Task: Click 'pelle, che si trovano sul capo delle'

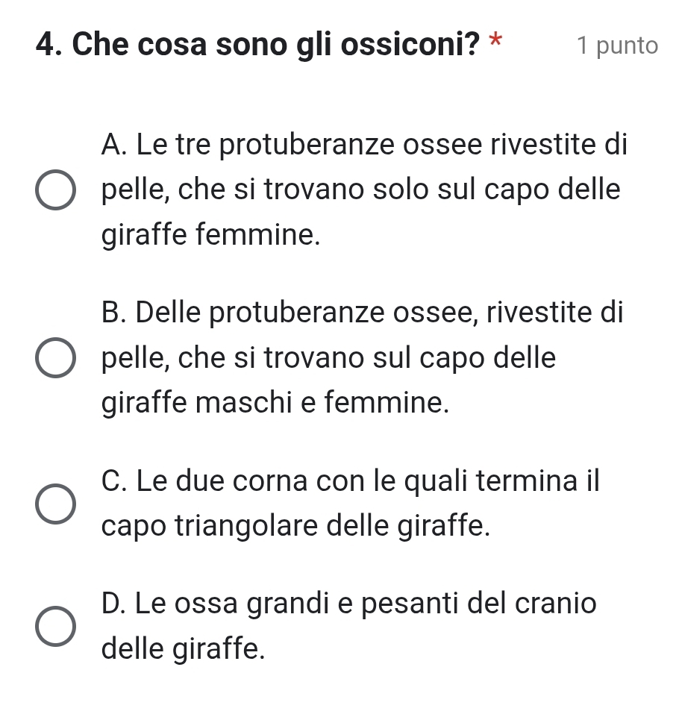Action: 329,358
